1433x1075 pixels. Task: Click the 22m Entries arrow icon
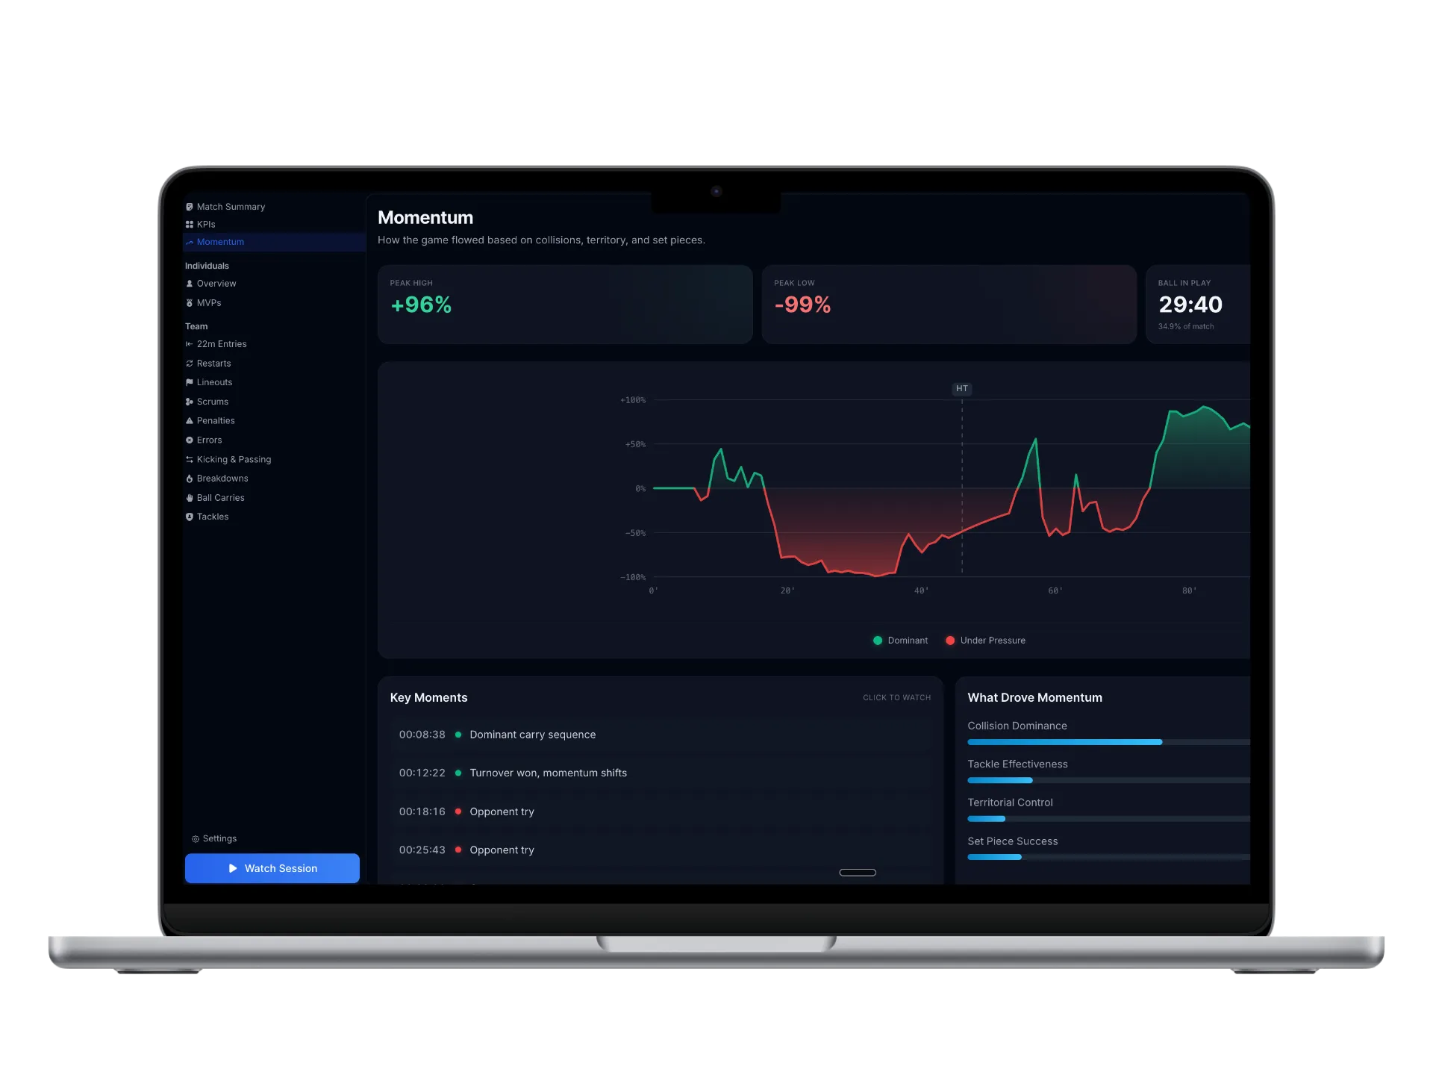pyautogui.click(x=190, y=344)
